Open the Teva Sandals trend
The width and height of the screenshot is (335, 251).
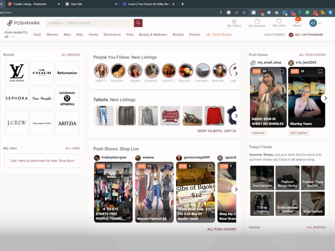point(262,178)
